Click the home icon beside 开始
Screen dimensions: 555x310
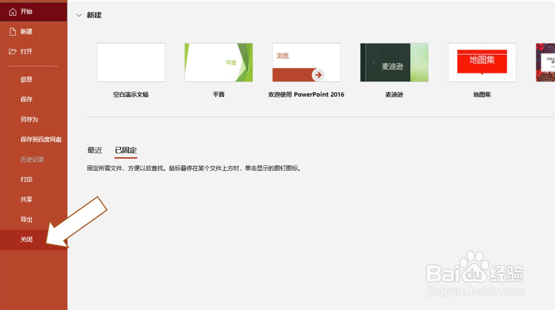(x=13, y=12)
